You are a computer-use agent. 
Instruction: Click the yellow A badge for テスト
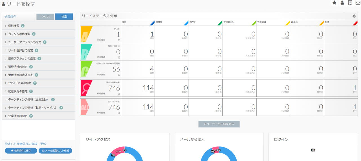86,34
